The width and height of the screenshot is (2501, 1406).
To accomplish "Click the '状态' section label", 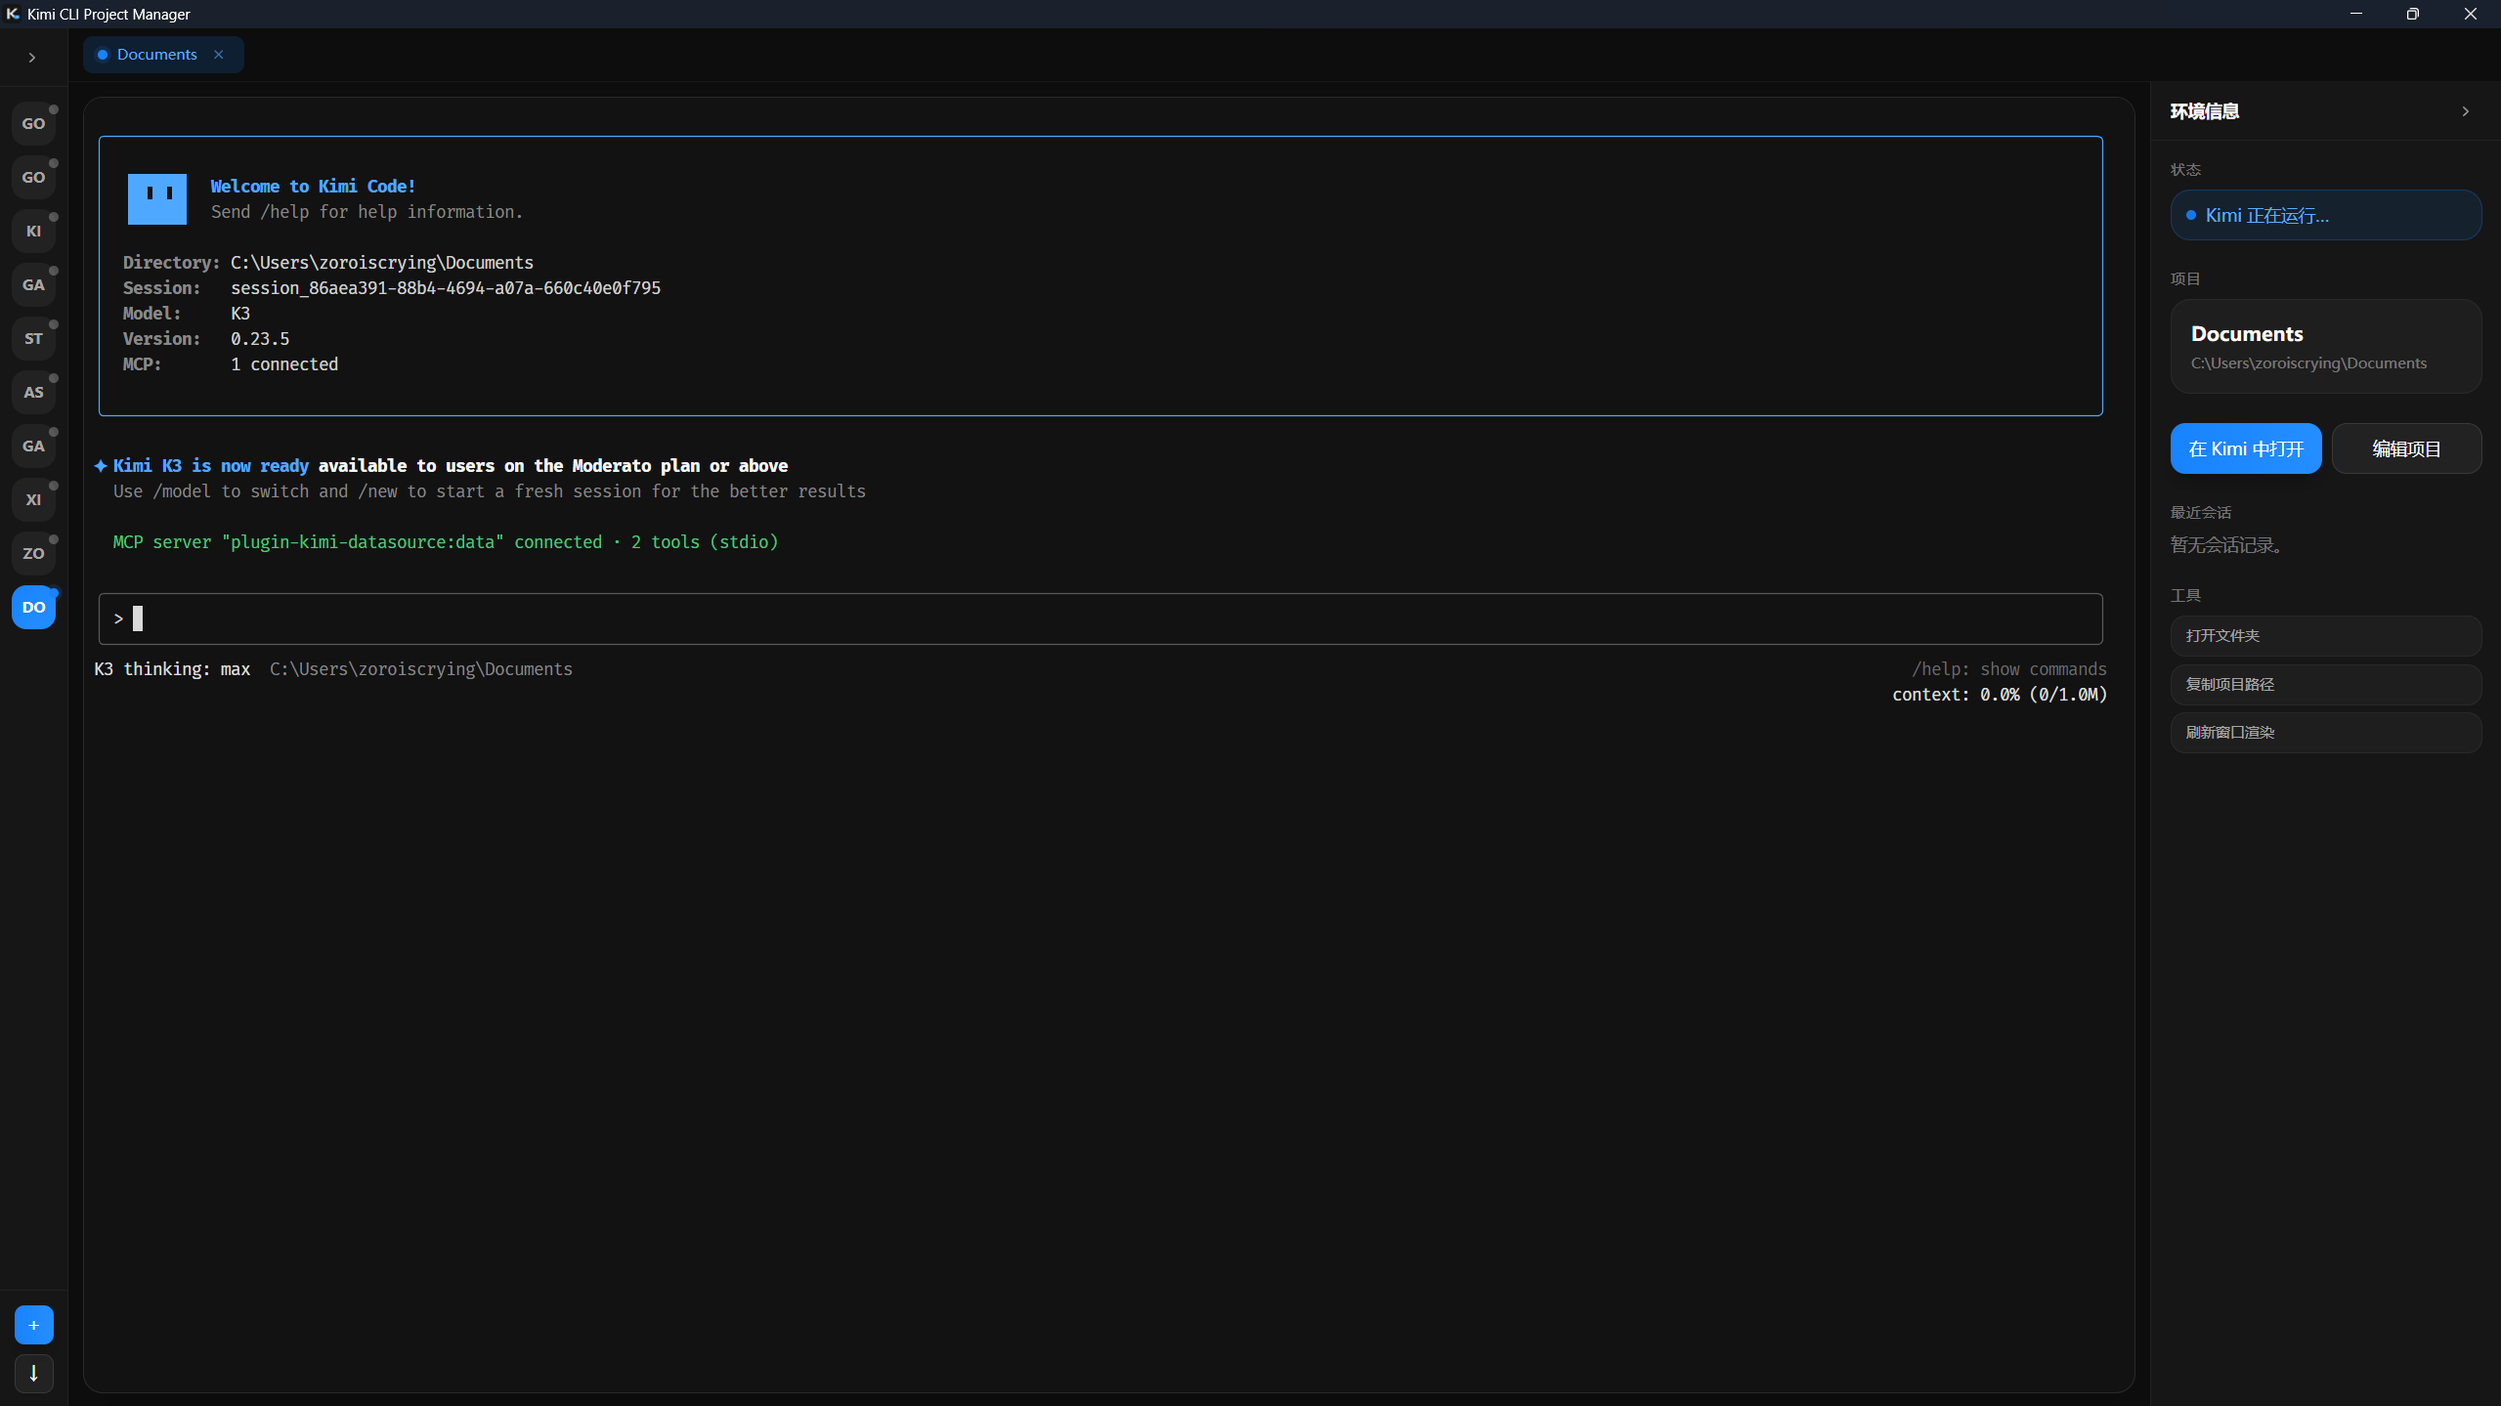I will pos(2186,170).
